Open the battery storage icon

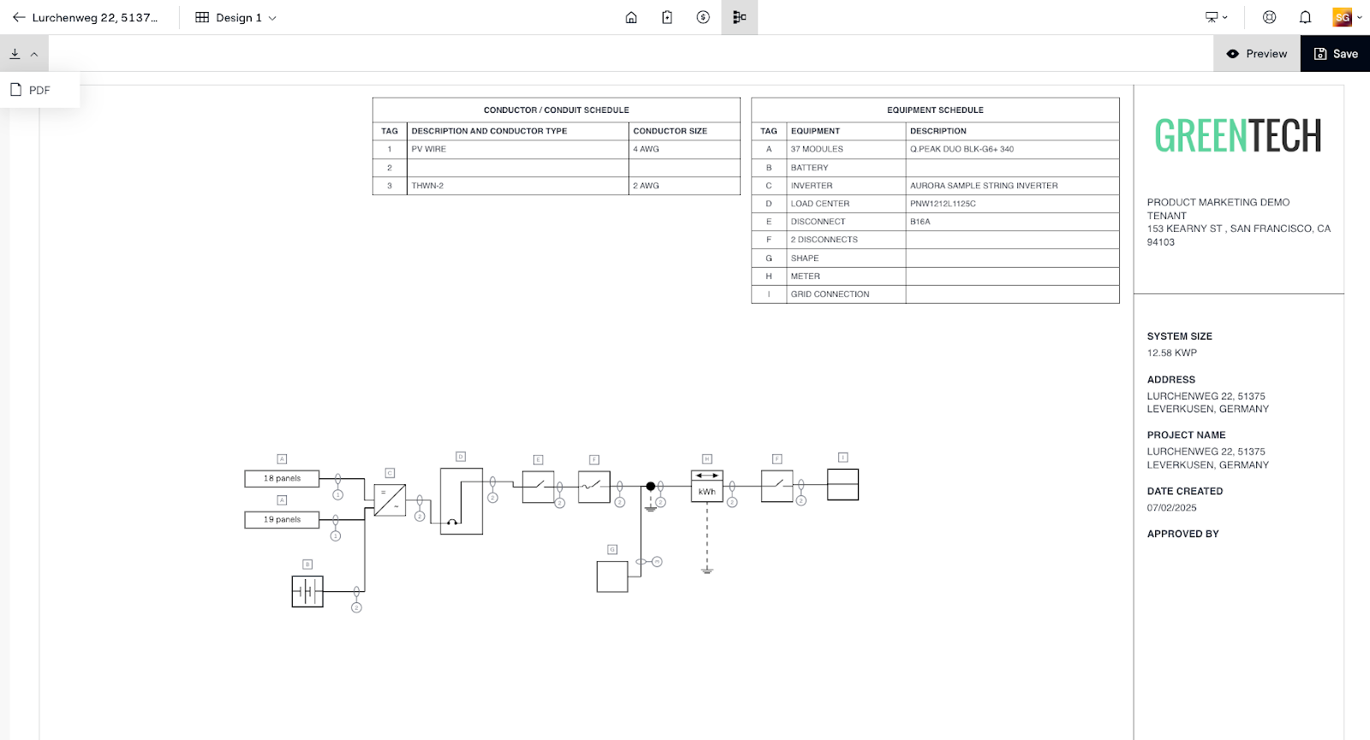click(667, 17)
